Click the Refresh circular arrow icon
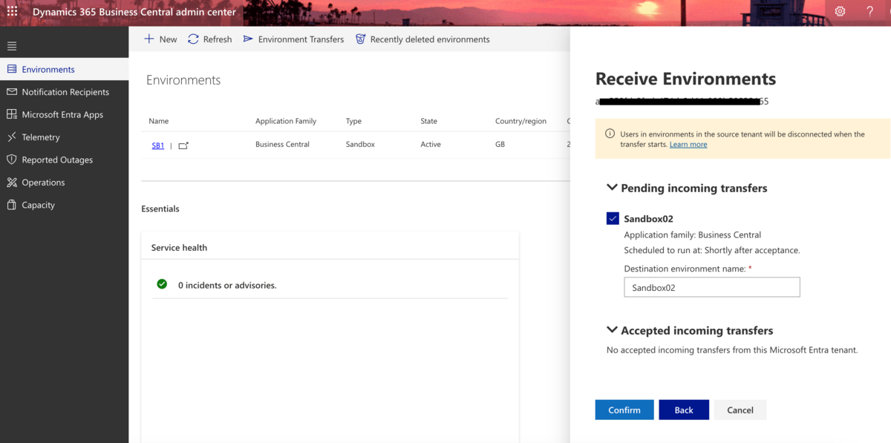891x443 pixels. pyautogui.click(x=193, y=39)
